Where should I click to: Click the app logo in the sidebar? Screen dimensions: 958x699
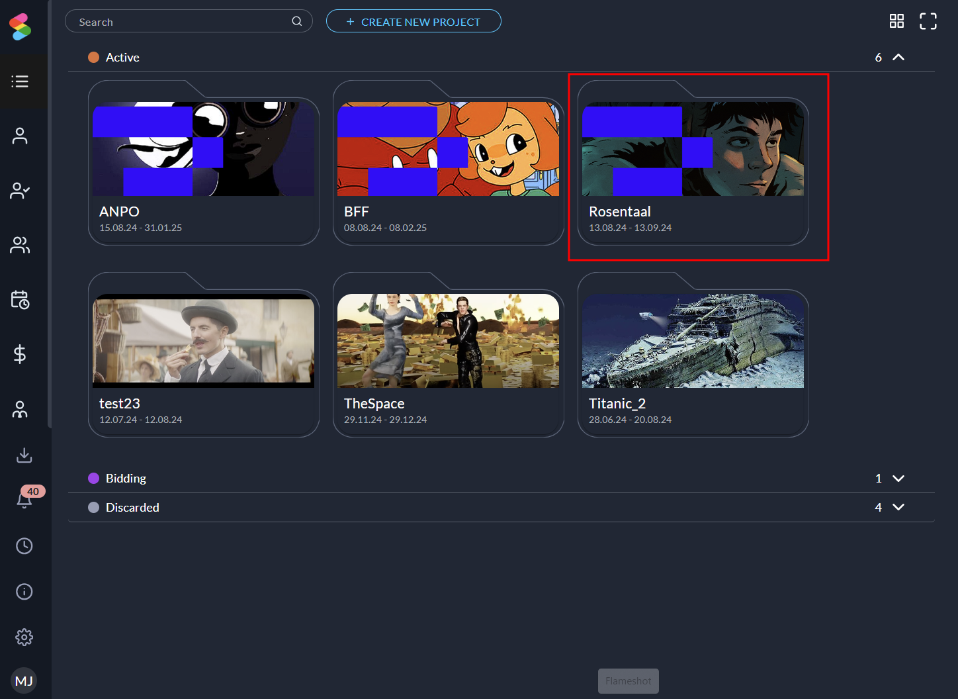click(21, 26)
